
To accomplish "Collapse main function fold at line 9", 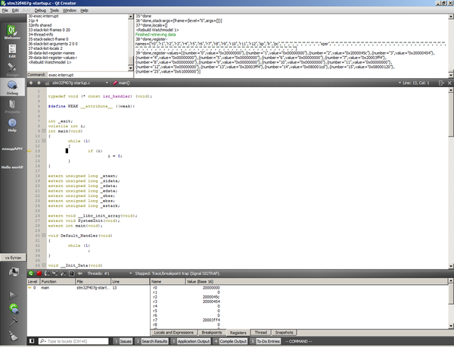I will pos(44,131).
